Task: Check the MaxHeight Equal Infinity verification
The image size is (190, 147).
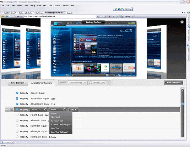Action: [x=17, y=137]
